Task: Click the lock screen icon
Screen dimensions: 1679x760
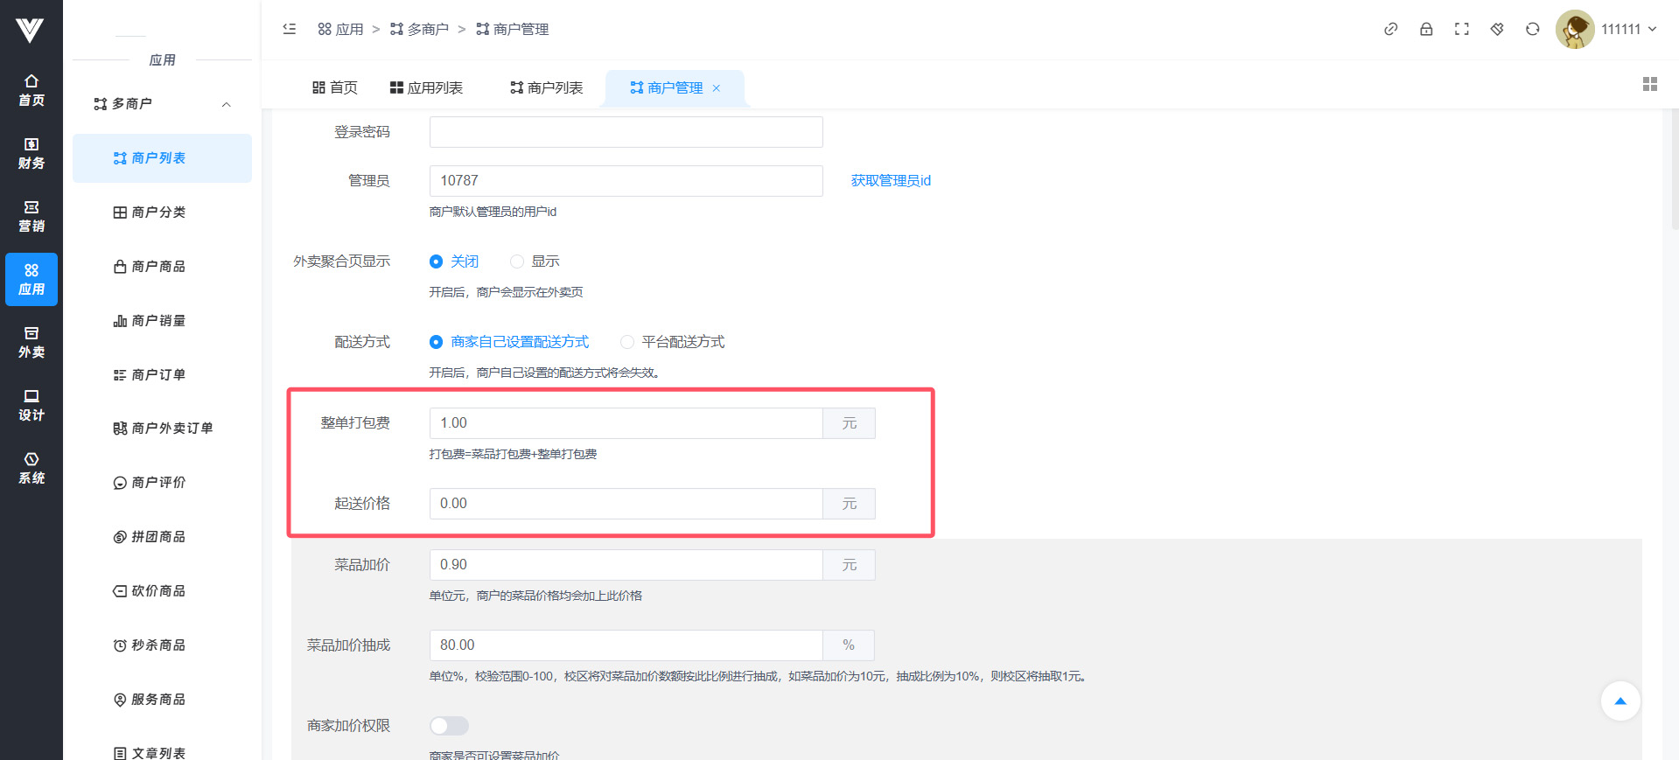Action: tap(1426, 29)
